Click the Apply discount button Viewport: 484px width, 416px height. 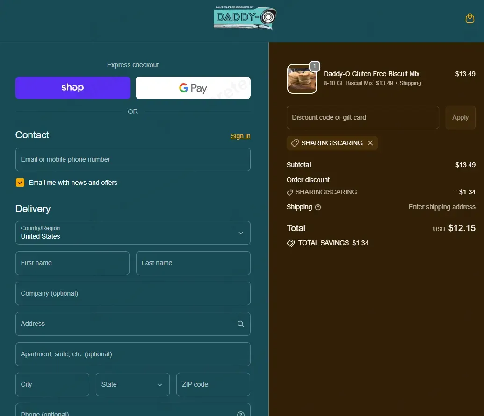tap(460, 117)
